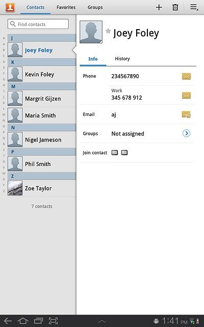Tap the second Join contact icon

pos(124,153)
